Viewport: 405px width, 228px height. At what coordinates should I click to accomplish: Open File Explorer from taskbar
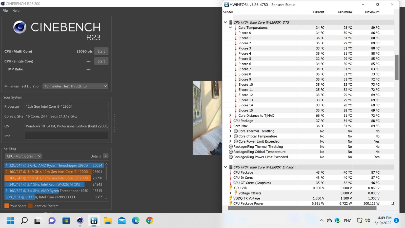pyautogui.click(x=108, y=220)
